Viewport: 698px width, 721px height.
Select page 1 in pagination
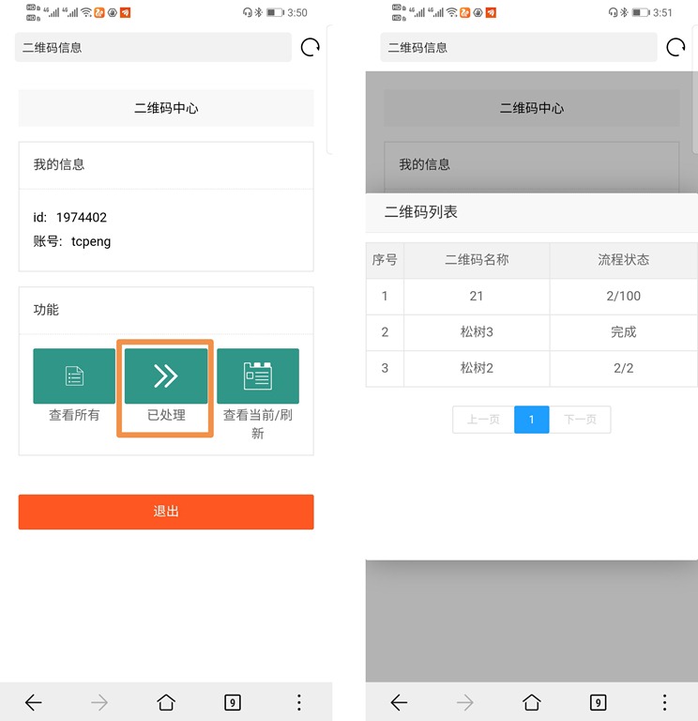tap(531, 420)
